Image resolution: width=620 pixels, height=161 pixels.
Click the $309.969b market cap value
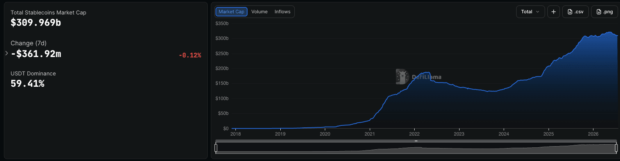[36, 23]
